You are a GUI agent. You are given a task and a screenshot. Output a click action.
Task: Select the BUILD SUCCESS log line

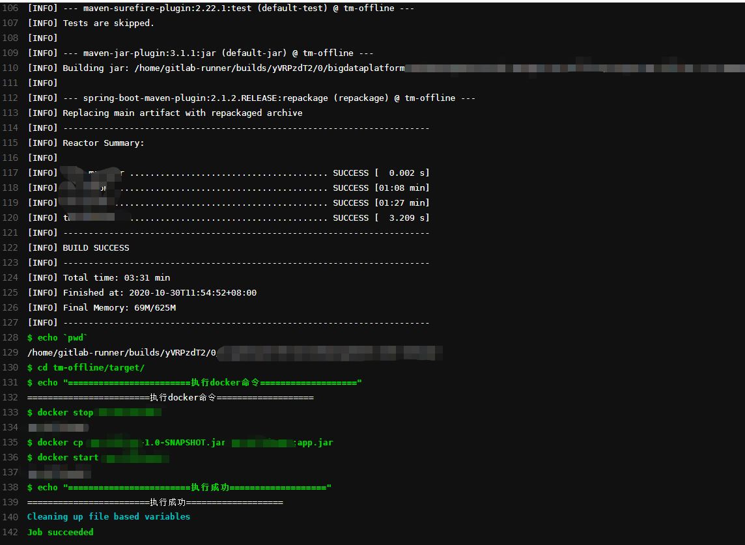[x=78, y=247]
